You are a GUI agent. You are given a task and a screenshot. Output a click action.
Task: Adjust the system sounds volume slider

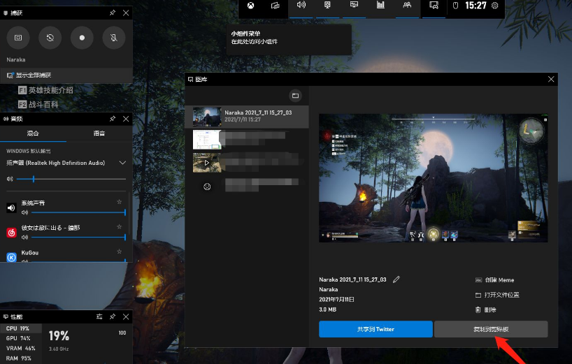click(78, 212)
